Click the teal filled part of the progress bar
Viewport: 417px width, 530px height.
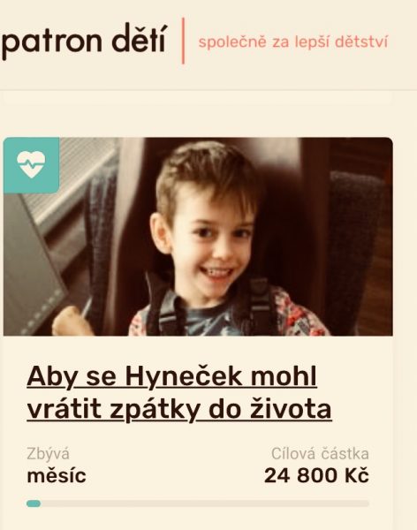tap(34, 503)
